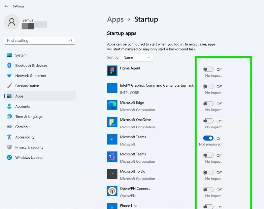This screenshot has height=209, width=264.
Task: Click the Startup apps subheading
Action: [x=122, y=33]
